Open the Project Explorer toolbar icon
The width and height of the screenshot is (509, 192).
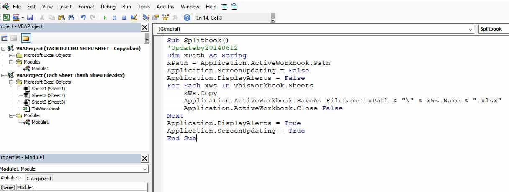coord(146,18)
